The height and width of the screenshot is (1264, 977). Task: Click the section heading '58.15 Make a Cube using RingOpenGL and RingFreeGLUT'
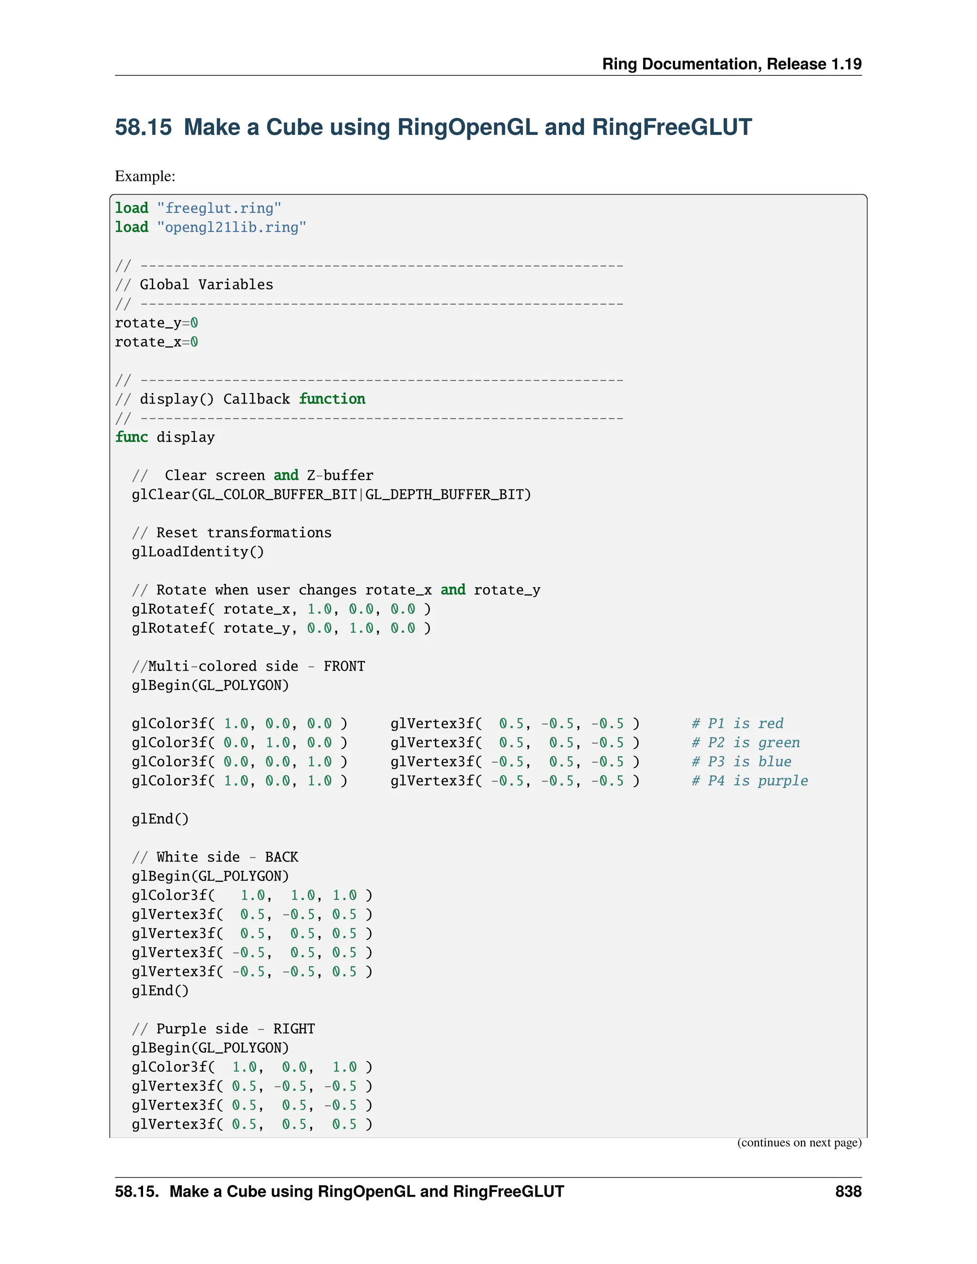[x=433, y=127]
